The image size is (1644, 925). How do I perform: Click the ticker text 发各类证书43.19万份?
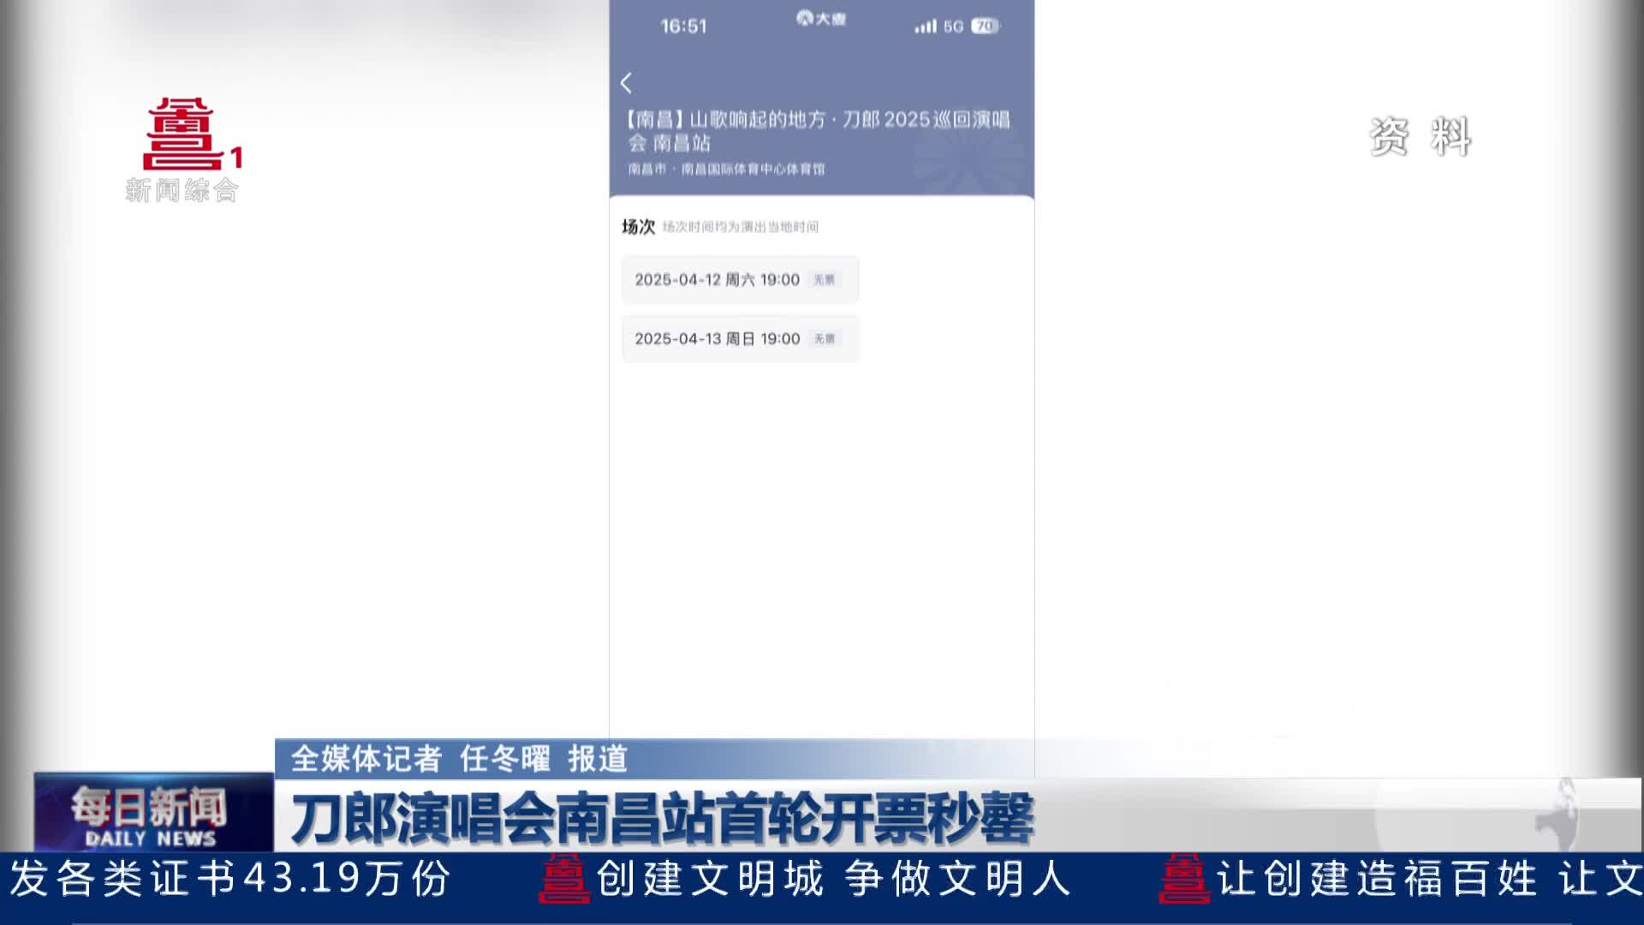pos(230,879)
